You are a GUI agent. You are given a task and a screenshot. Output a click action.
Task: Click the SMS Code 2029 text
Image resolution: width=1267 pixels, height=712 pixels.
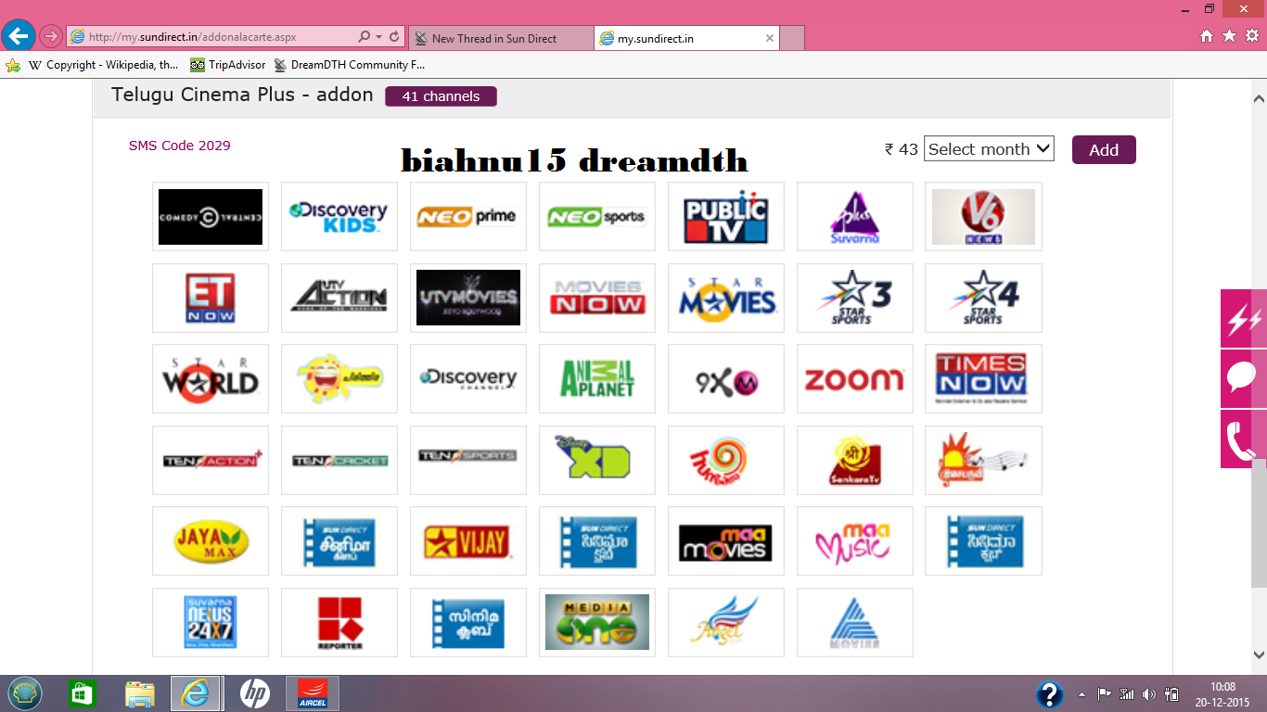tap(180, 146)
